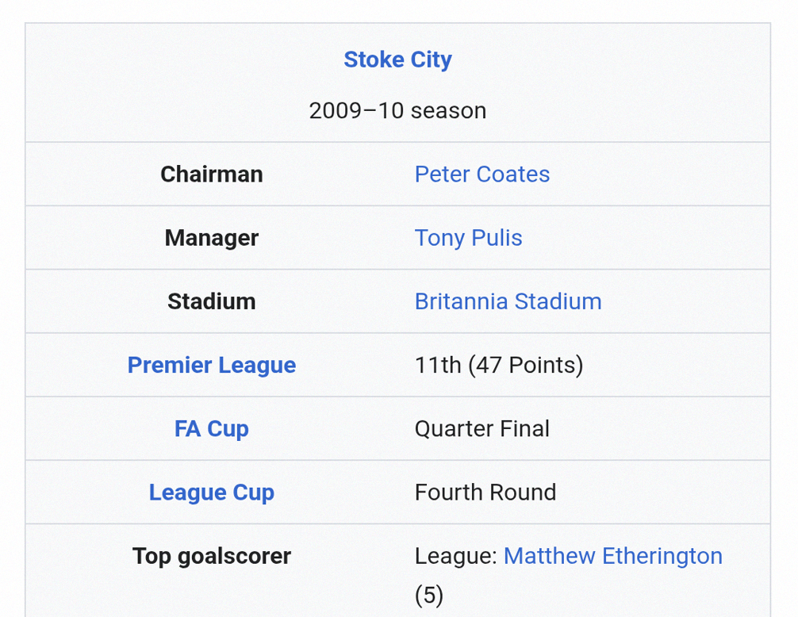This screenshot has width=798, height=617.
Task: Click the Stadium row label
Action: coord(211,301)
